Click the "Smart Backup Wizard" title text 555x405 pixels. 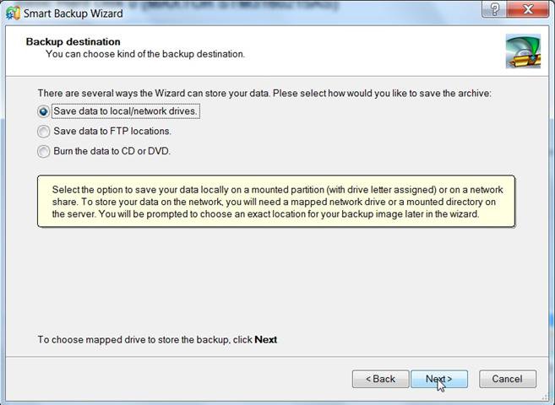pos(73,13)
